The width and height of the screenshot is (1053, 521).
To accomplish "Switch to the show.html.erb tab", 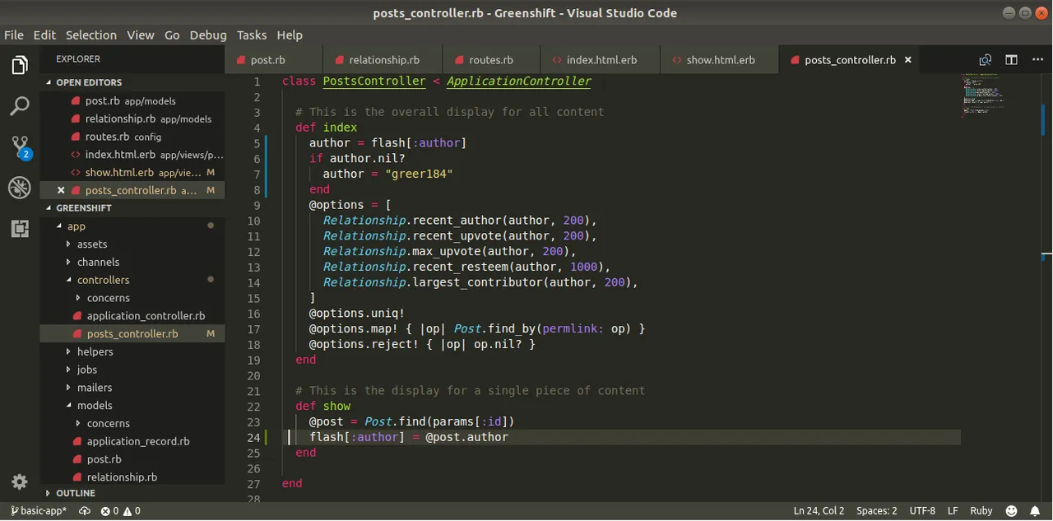I will coord(720,60).
